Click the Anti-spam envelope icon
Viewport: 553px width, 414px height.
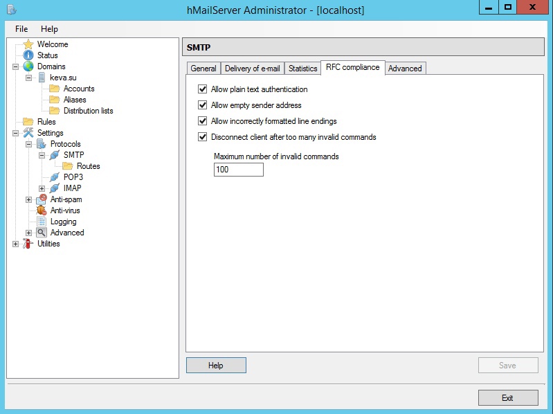pos(42,199)
